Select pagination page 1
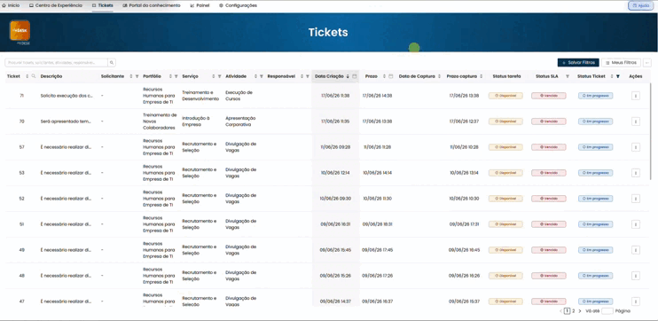 [567, 311]
